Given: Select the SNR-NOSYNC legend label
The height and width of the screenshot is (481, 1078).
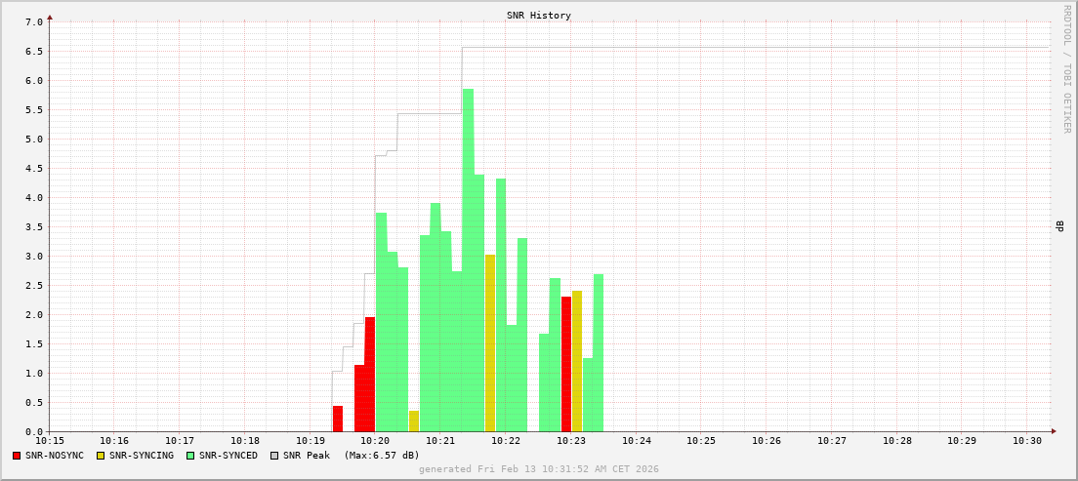Looking at the screenshot, I should [x=55, y=456].
